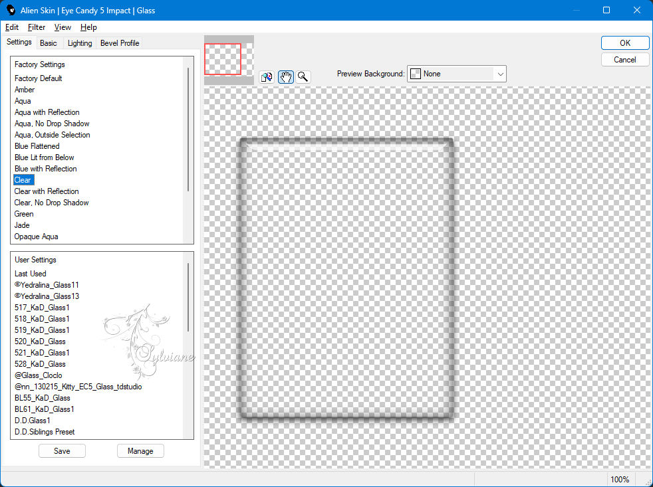Select Blue with Reflection preset
Viewport: 653px width, 487px height.
(x=45, y=168)
